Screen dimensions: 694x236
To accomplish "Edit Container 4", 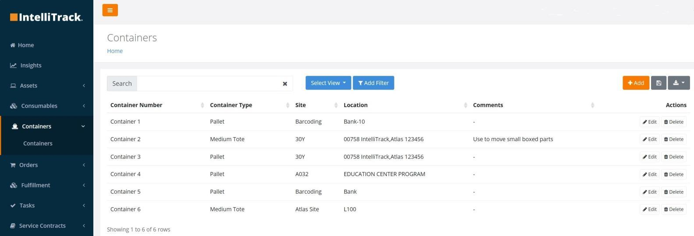I will 649,174.
